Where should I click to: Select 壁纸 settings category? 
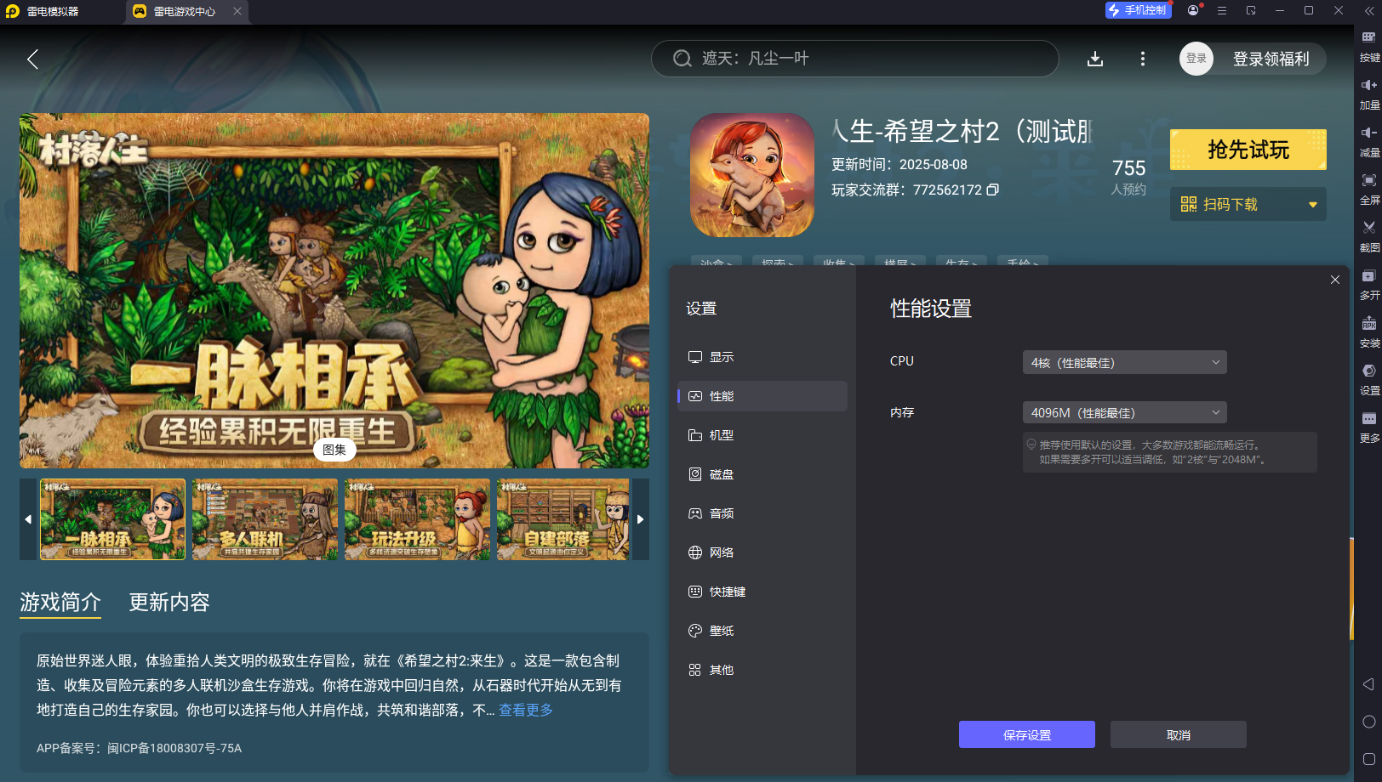tap(762, 631)
